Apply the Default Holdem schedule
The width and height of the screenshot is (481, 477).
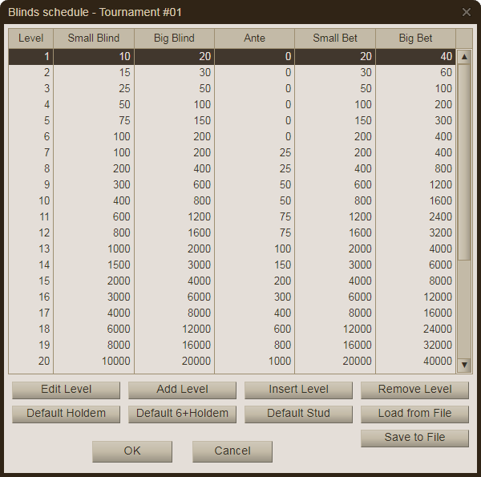tap(66, 414)
